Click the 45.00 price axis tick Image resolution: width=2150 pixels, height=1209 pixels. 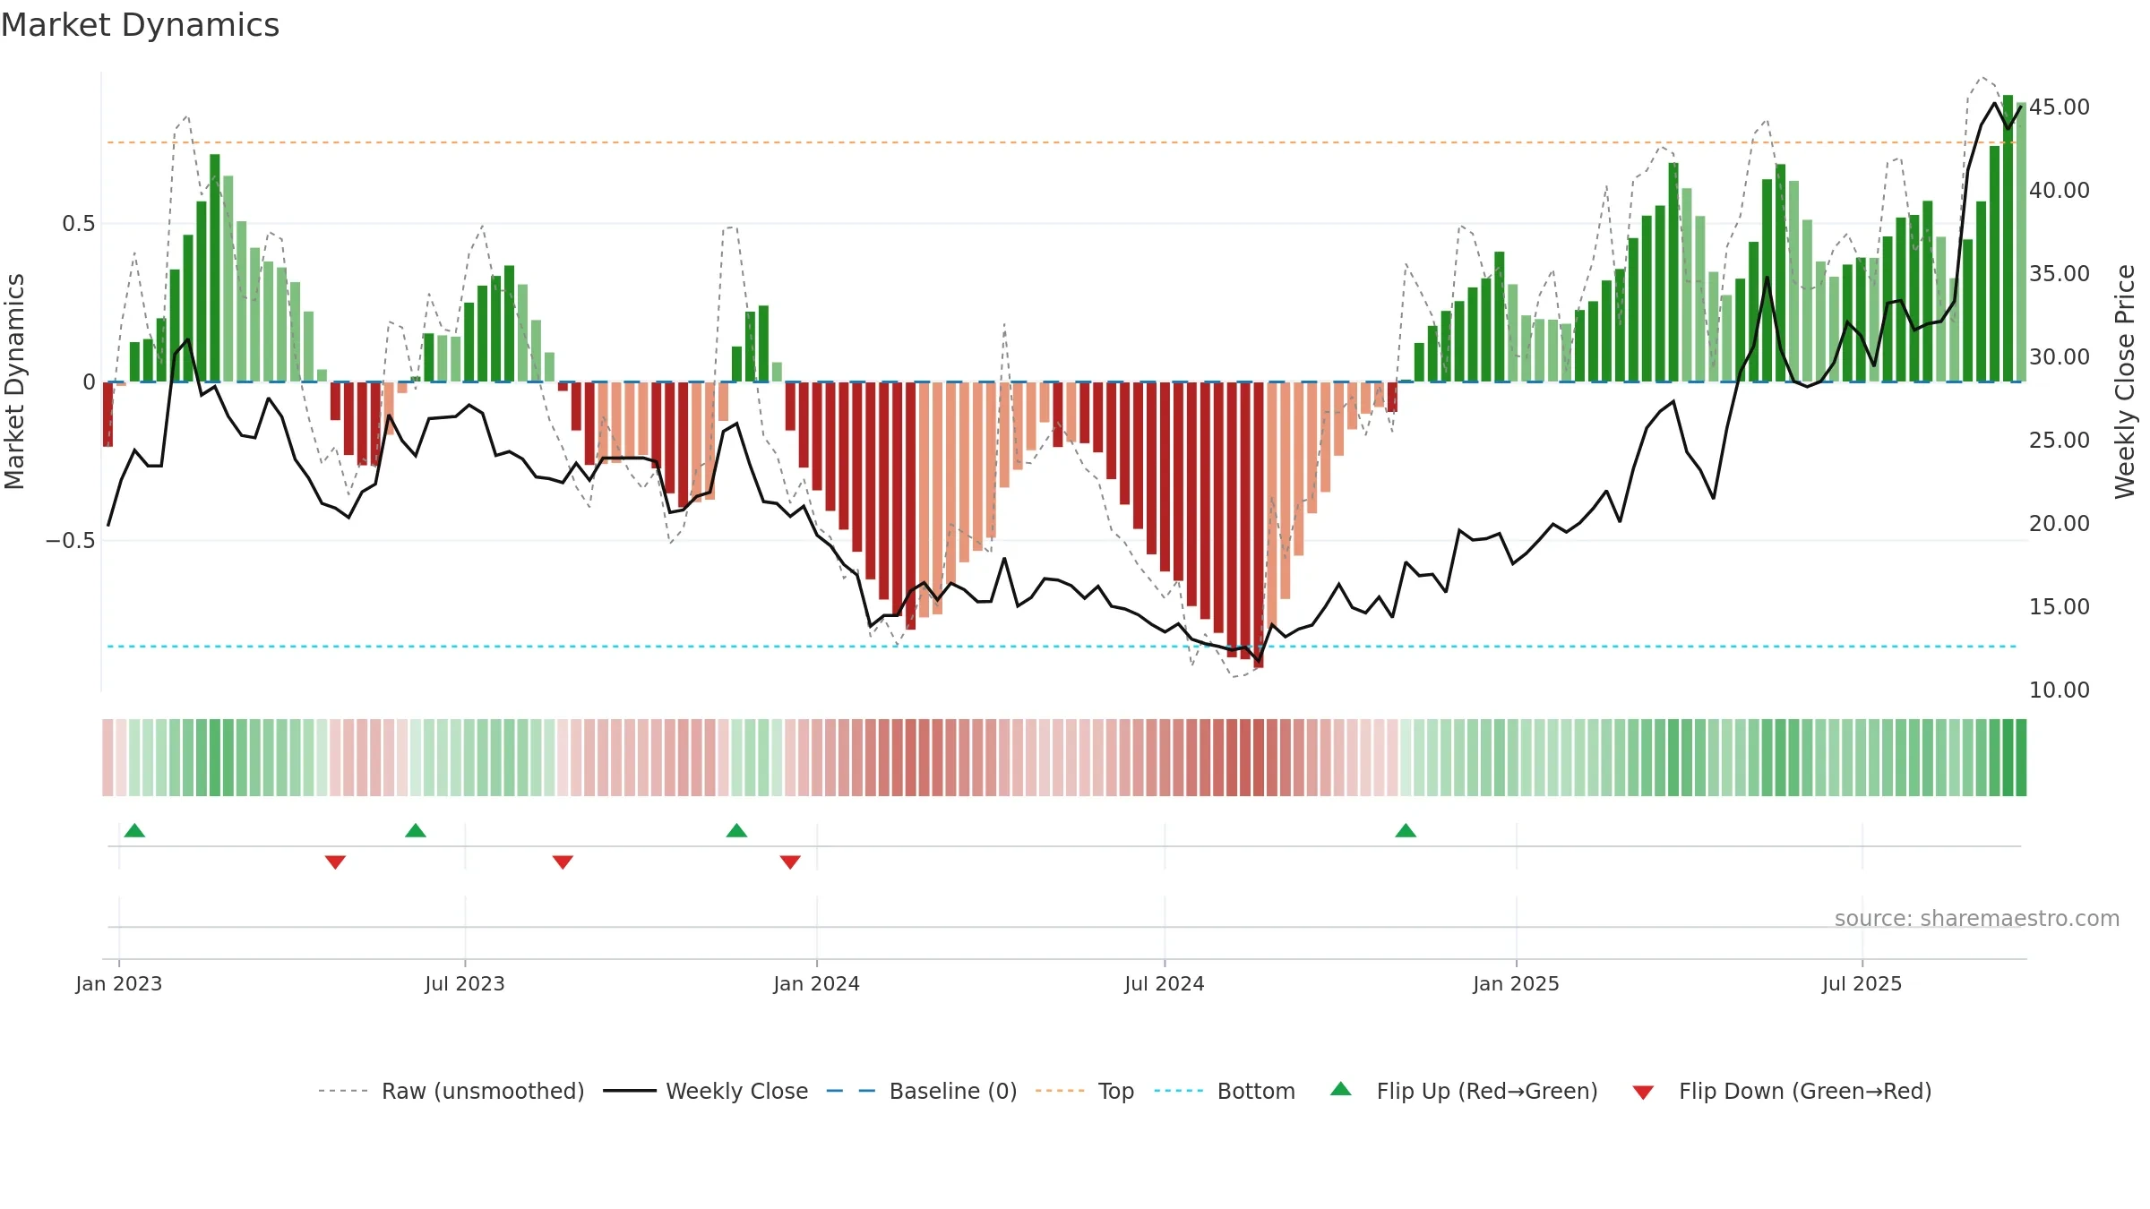tap(2060, 107)
